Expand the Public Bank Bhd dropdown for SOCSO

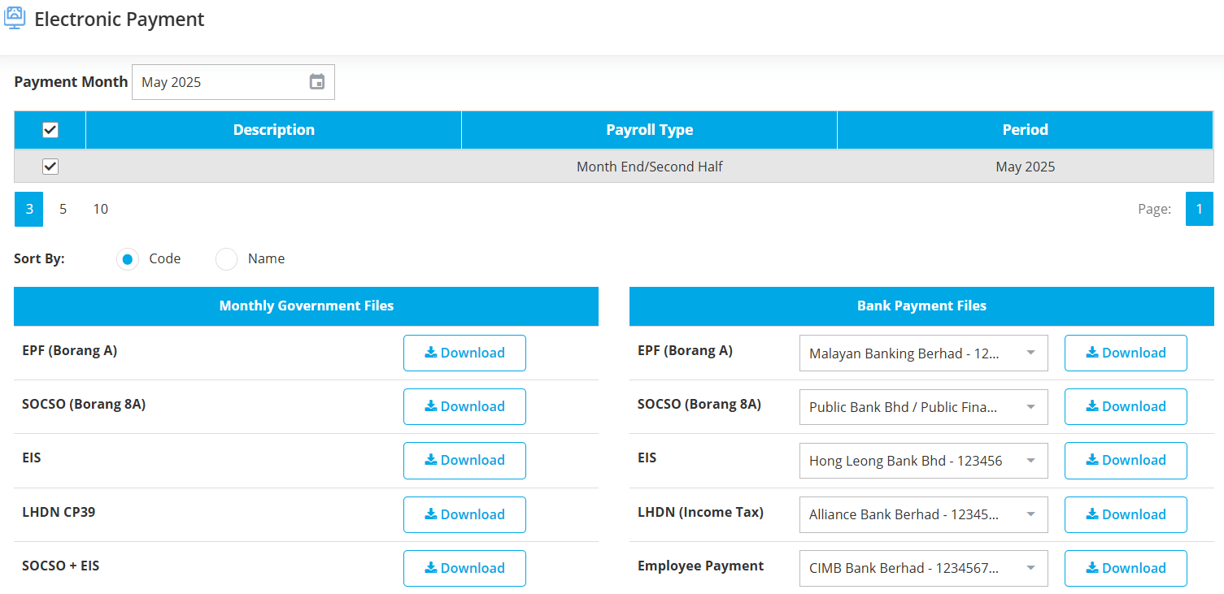923,407
